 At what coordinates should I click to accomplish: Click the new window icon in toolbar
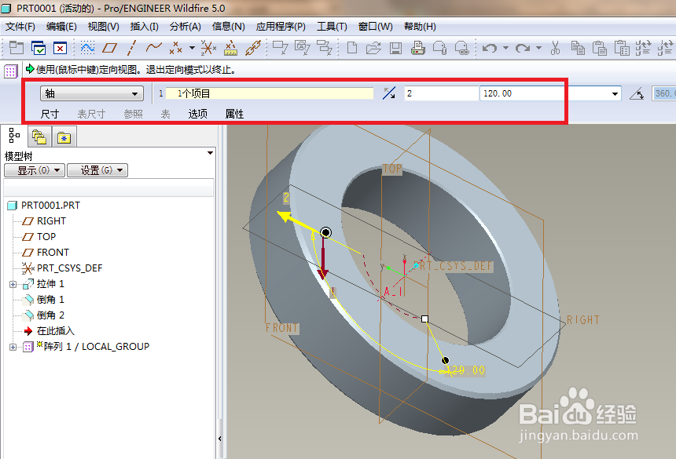click(x=17, y=47)
